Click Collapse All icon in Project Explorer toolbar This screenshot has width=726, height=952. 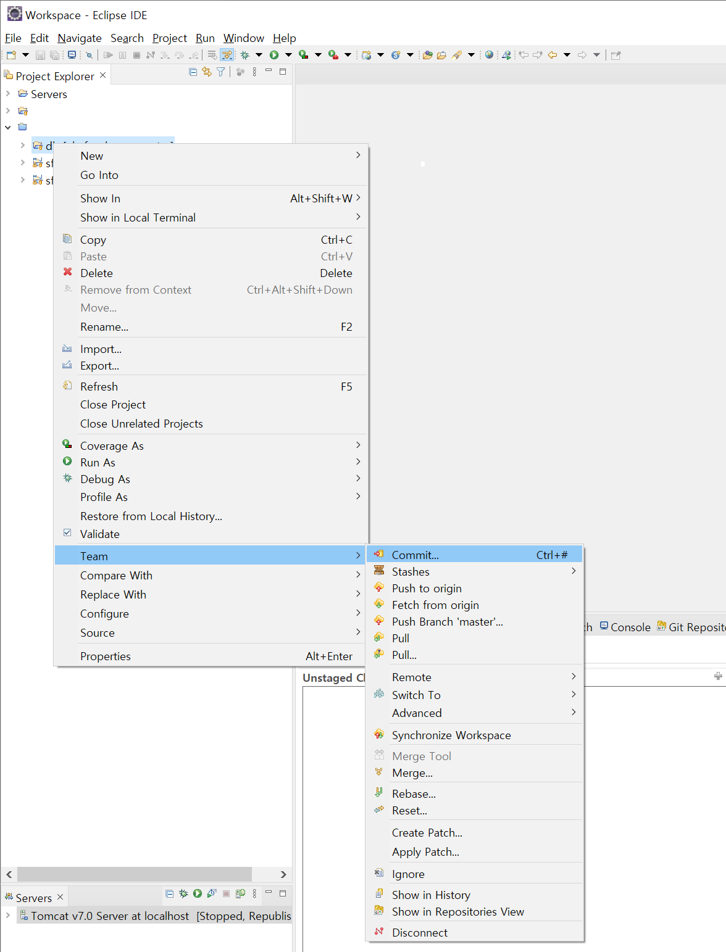pos(193,72)
